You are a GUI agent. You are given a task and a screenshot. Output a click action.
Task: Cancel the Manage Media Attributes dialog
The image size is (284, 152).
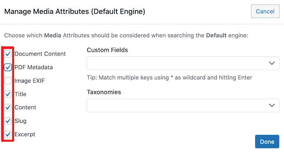(265, 11)
